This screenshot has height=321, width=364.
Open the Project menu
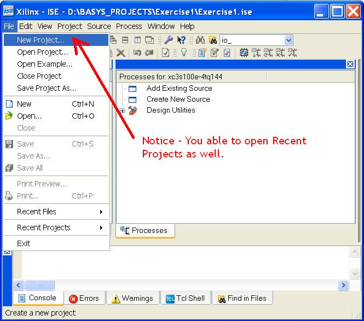pyautogui.click(x=70, y=26)
